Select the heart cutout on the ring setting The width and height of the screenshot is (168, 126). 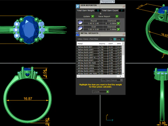tap(28, 75)
